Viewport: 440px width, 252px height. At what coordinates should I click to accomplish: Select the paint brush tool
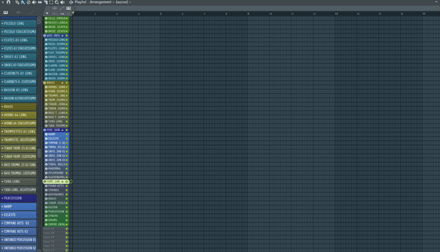[23, 3]
